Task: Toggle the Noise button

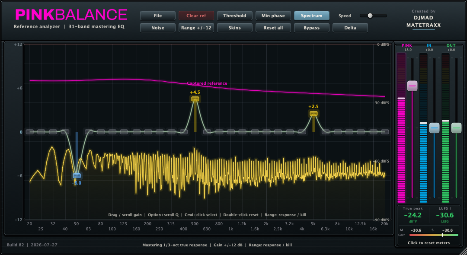Action: [157, 28]
